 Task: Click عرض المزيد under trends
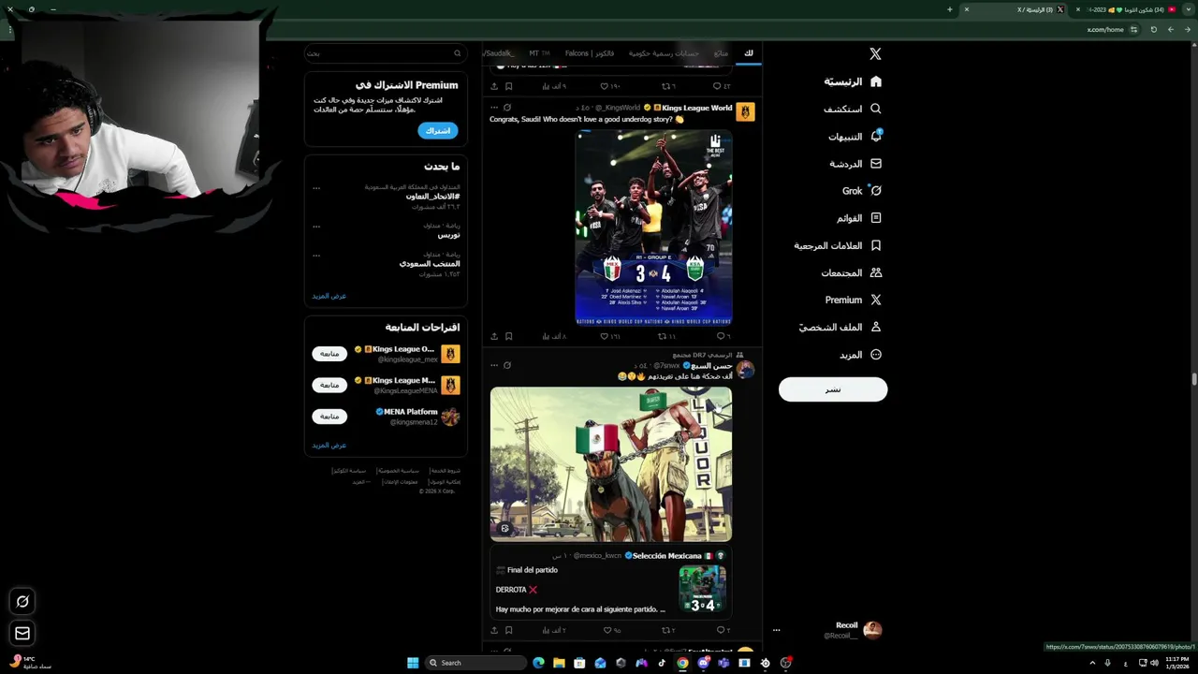coord(329,296)
